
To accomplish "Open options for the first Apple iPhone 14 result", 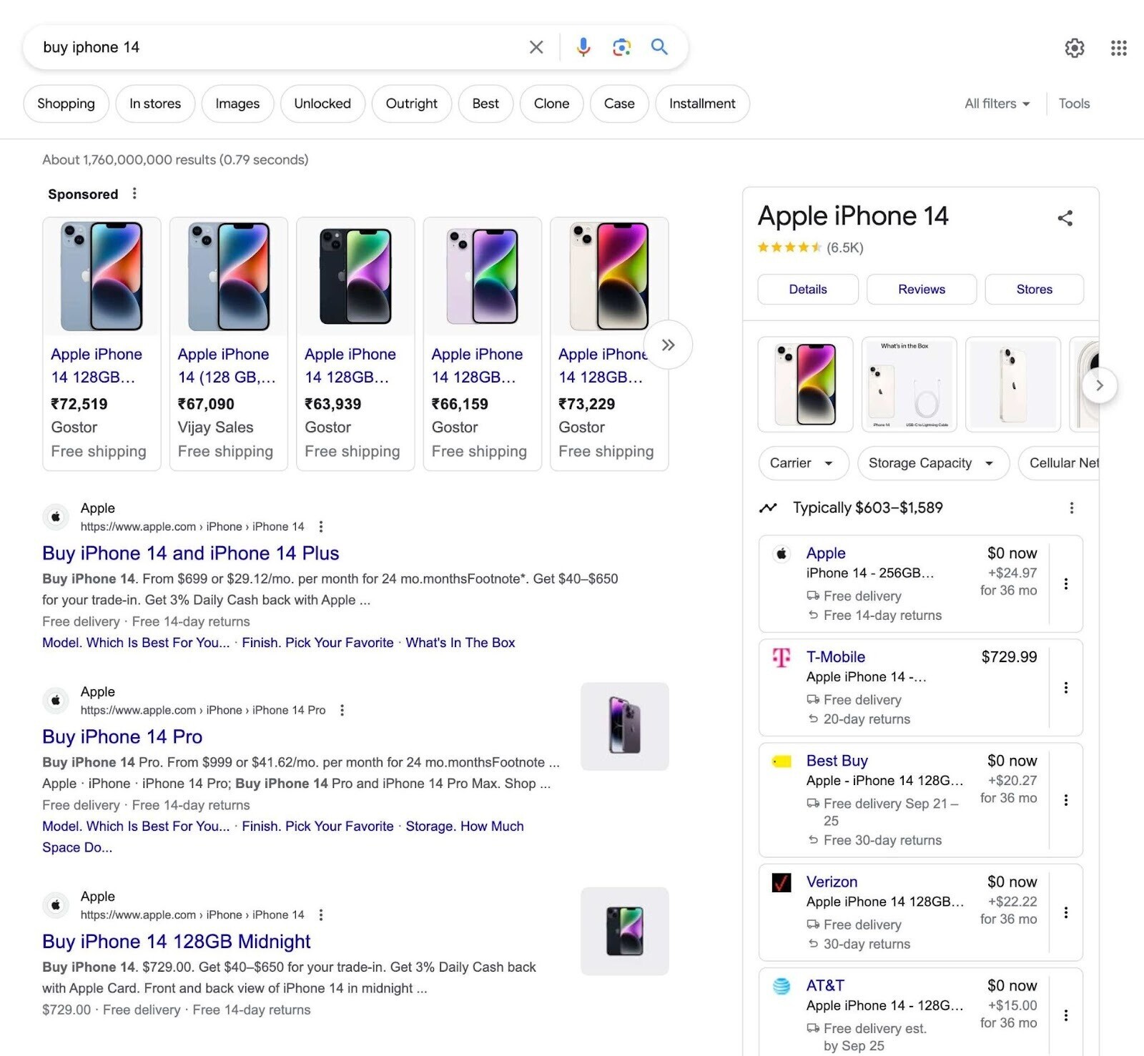I will [321, 527].
